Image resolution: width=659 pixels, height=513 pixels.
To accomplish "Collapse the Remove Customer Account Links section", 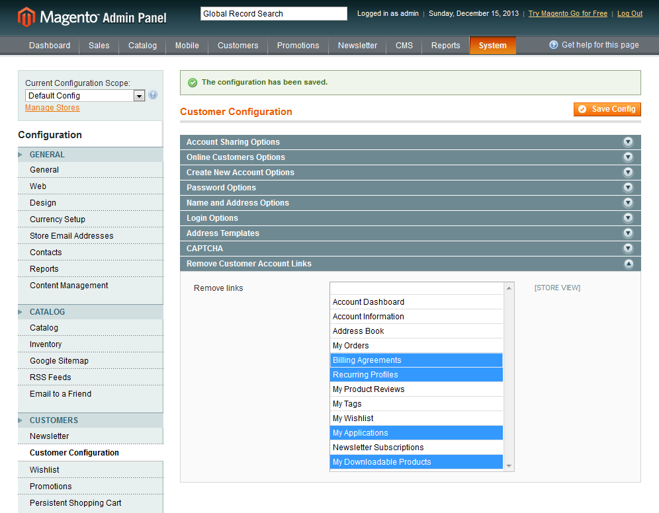I will point(410,264).
